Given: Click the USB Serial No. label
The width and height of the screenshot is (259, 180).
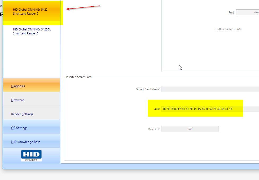Looking at the screenshot, I should (x=225, y=29).
